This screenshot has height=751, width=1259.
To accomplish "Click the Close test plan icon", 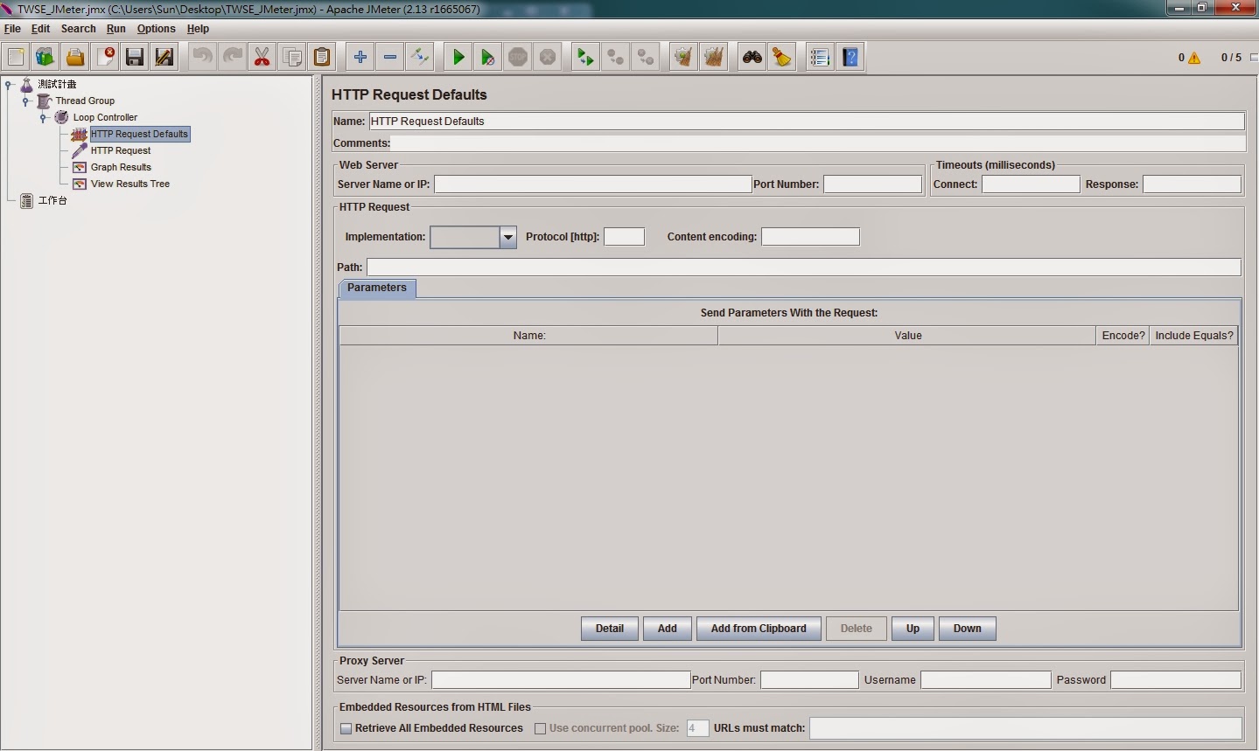I will coord(105,58).
